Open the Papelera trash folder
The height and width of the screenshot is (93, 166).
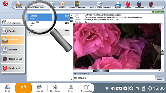13,68
